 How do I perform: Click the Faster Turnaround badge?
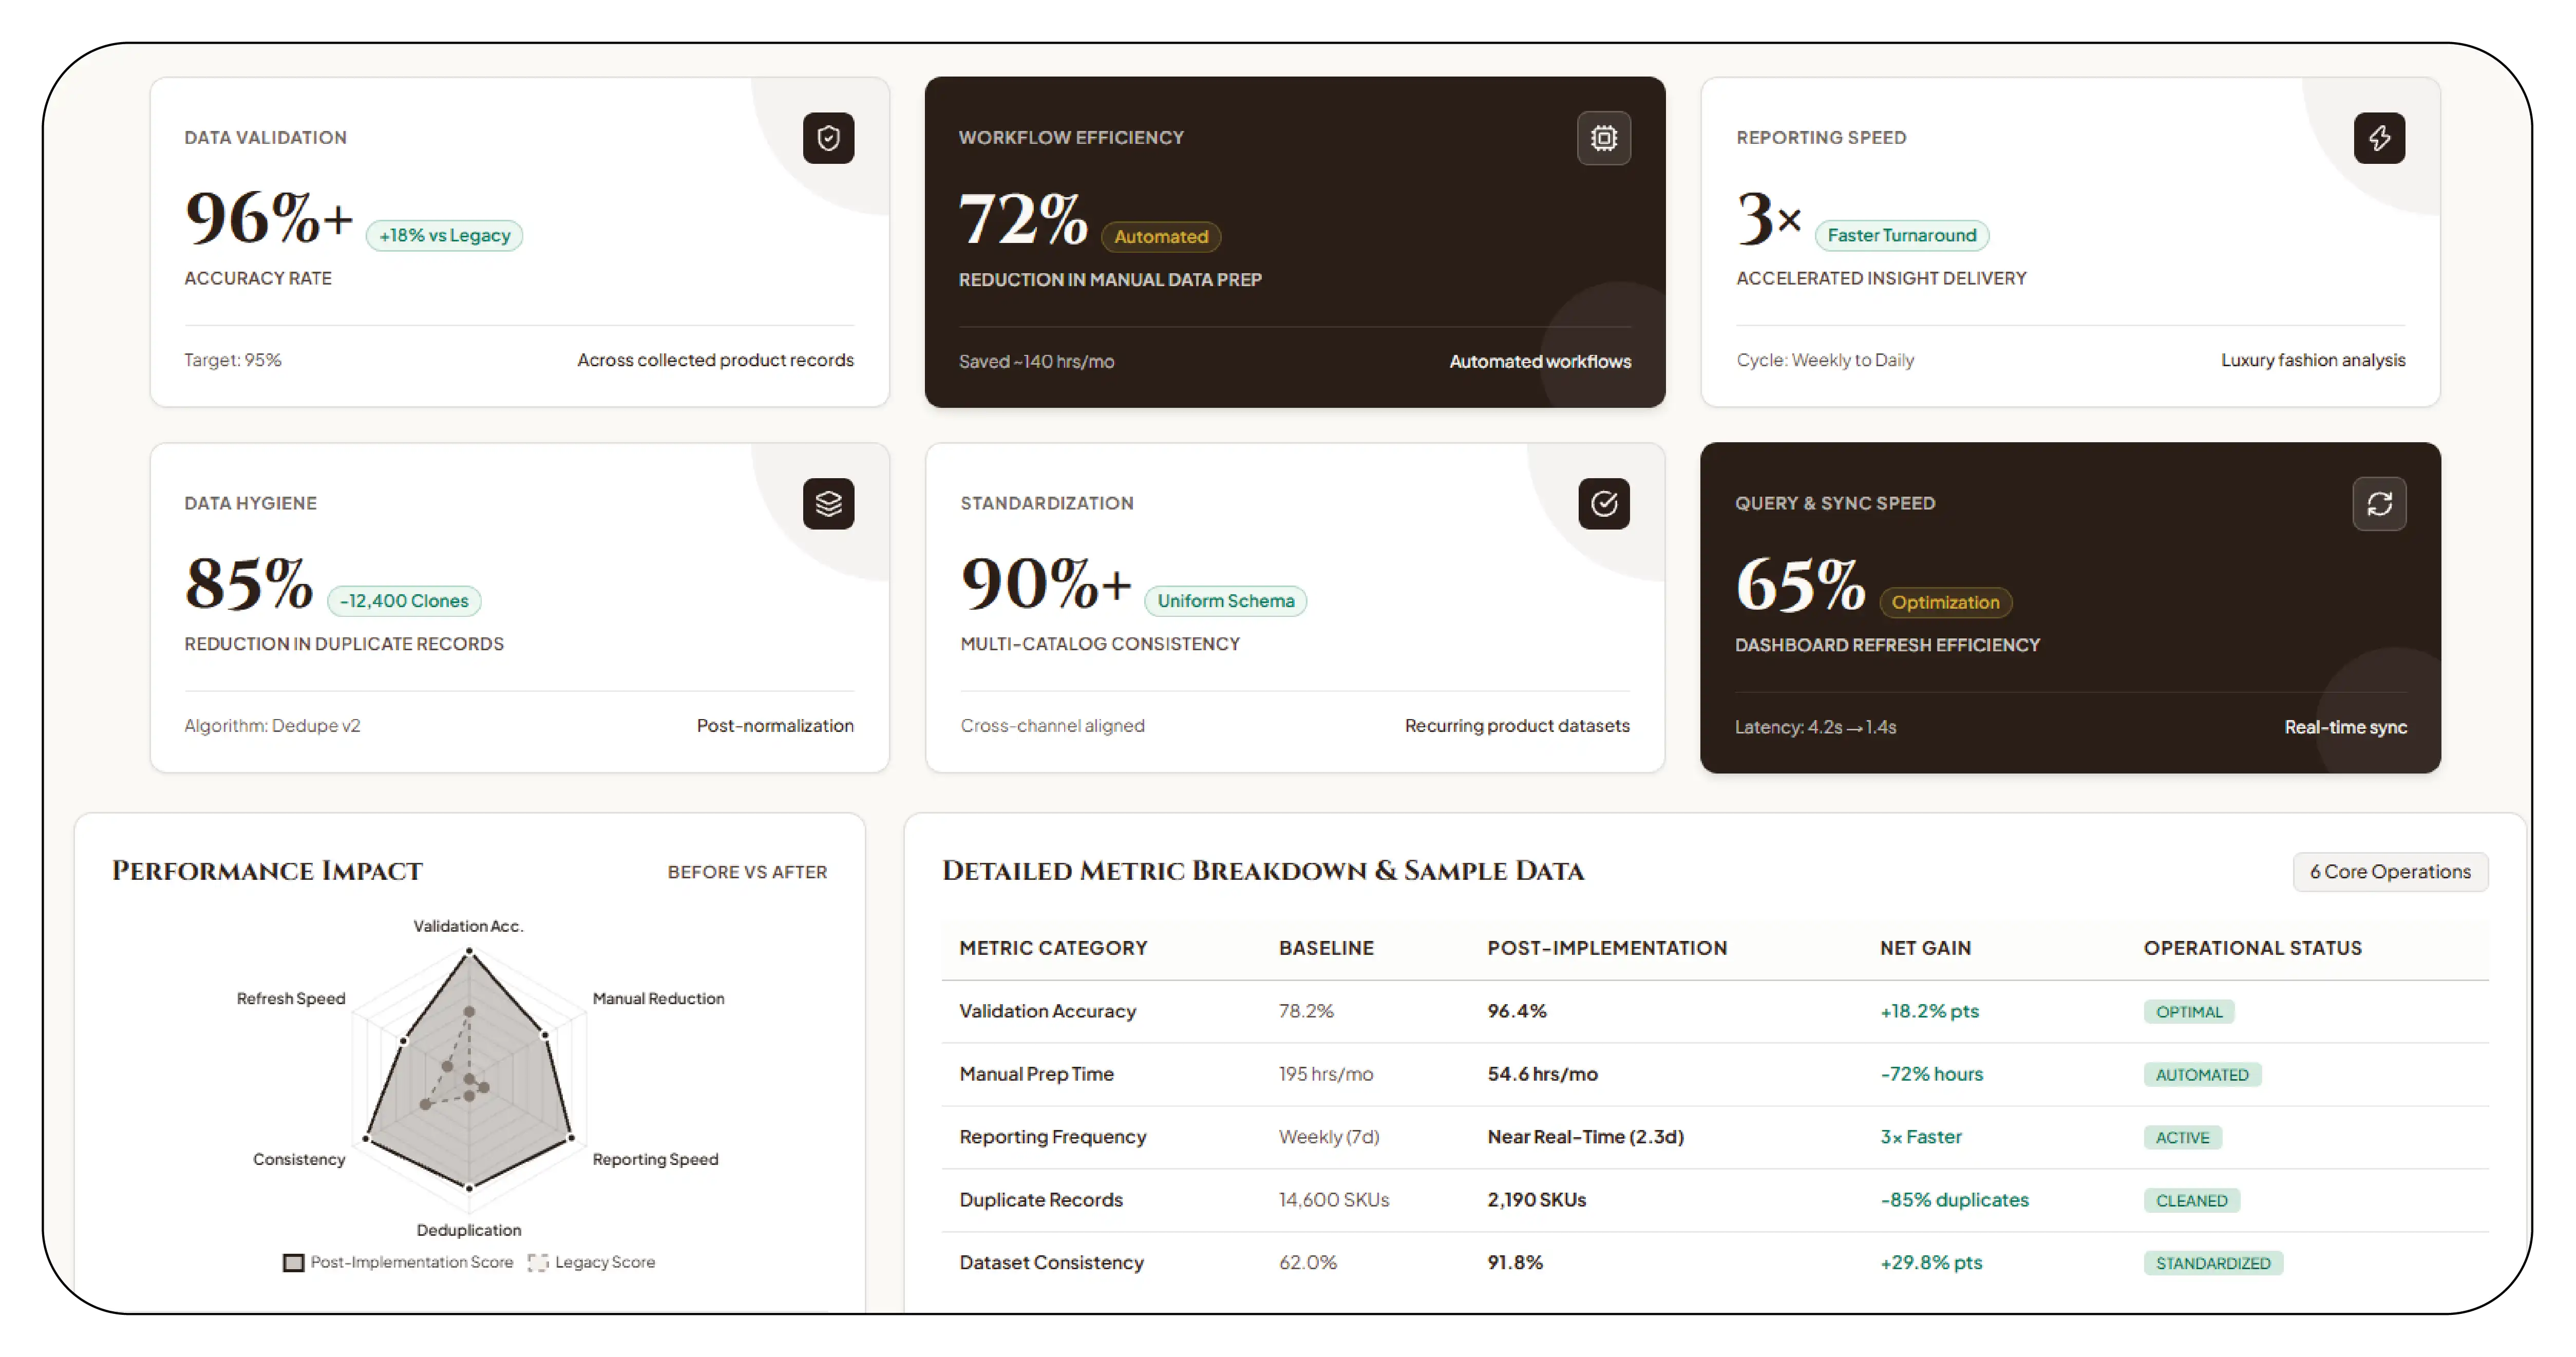click(x=1902, y=235)
